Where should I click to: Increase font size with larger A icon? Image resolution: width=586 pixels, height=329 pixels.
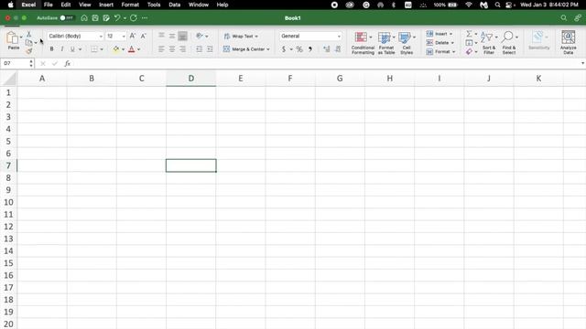[132, 36]
